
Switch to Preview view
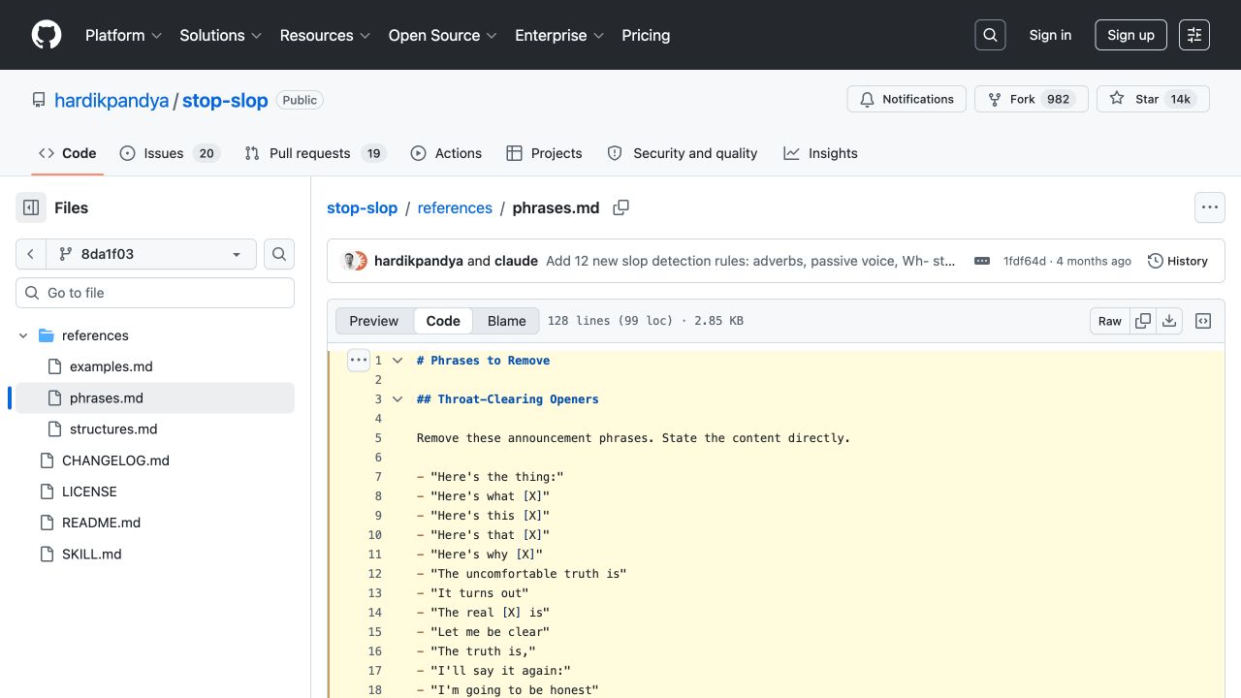(x=374, y=321)
